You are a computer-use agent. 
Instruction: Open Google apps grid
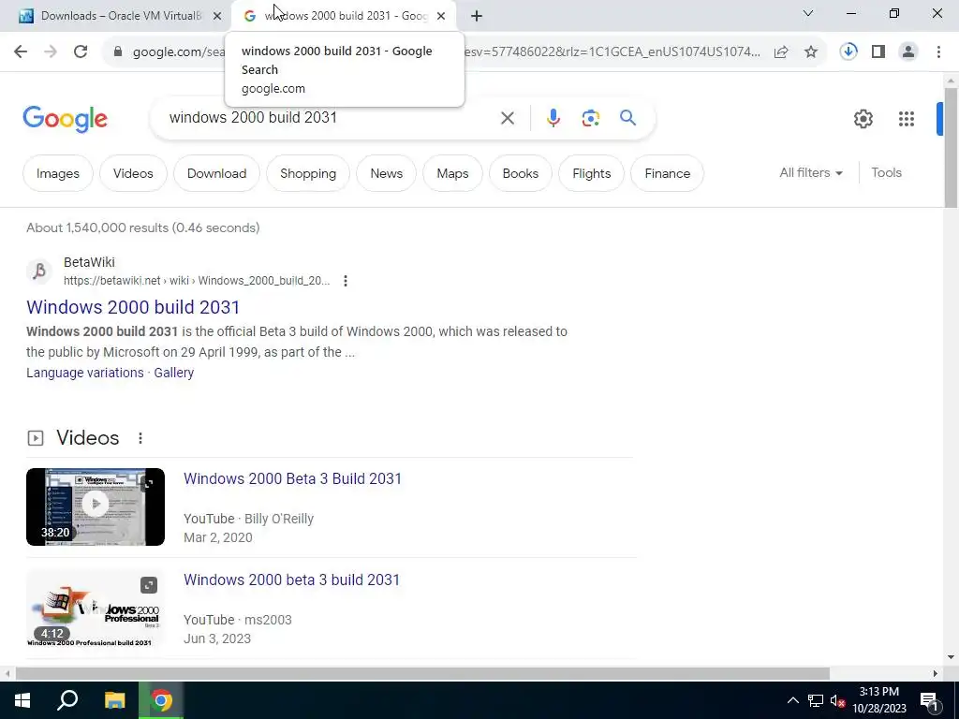coord(907,119)
